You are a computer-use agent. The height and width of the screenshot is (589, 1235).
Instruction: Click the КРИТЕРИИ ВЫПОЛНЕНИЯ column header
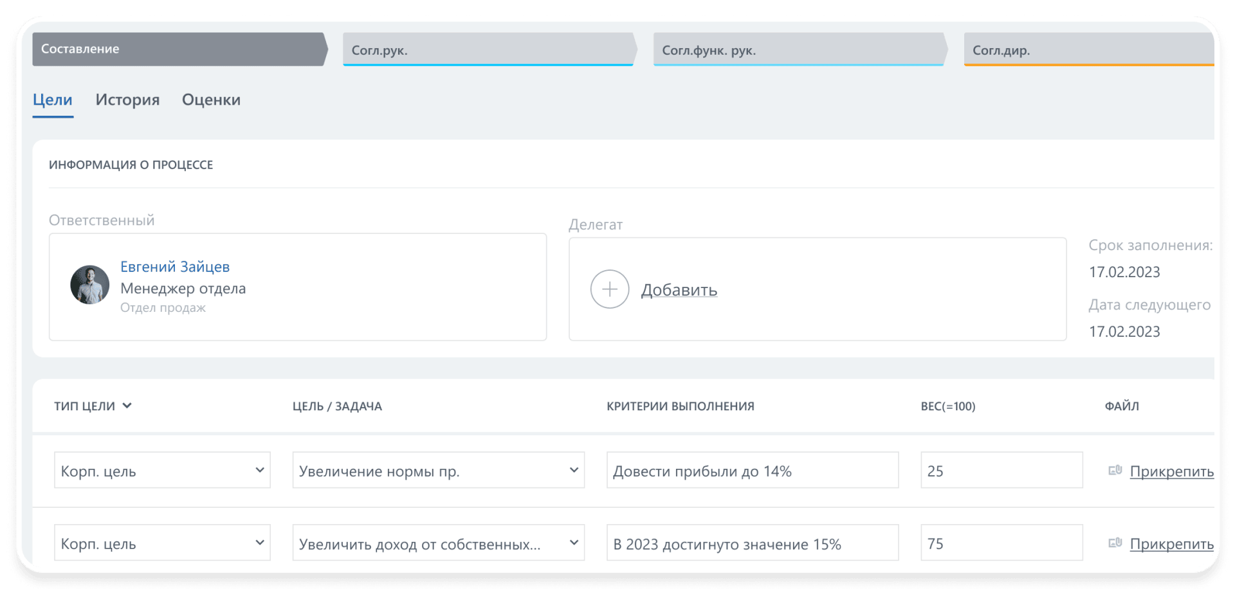[681, 406]
